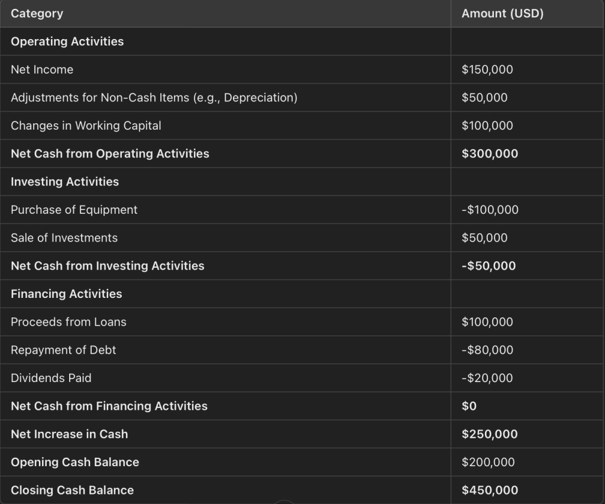The width and height of the screenshot is (605, 504).
Task: Select the -$50,000 investing total amount
Action: click(x=488, y=266)
